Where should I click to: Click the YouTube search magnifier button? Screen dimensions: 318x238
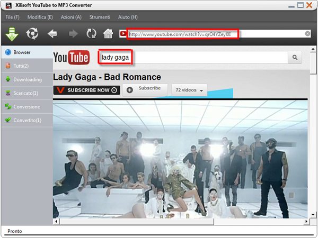(295, 58)
